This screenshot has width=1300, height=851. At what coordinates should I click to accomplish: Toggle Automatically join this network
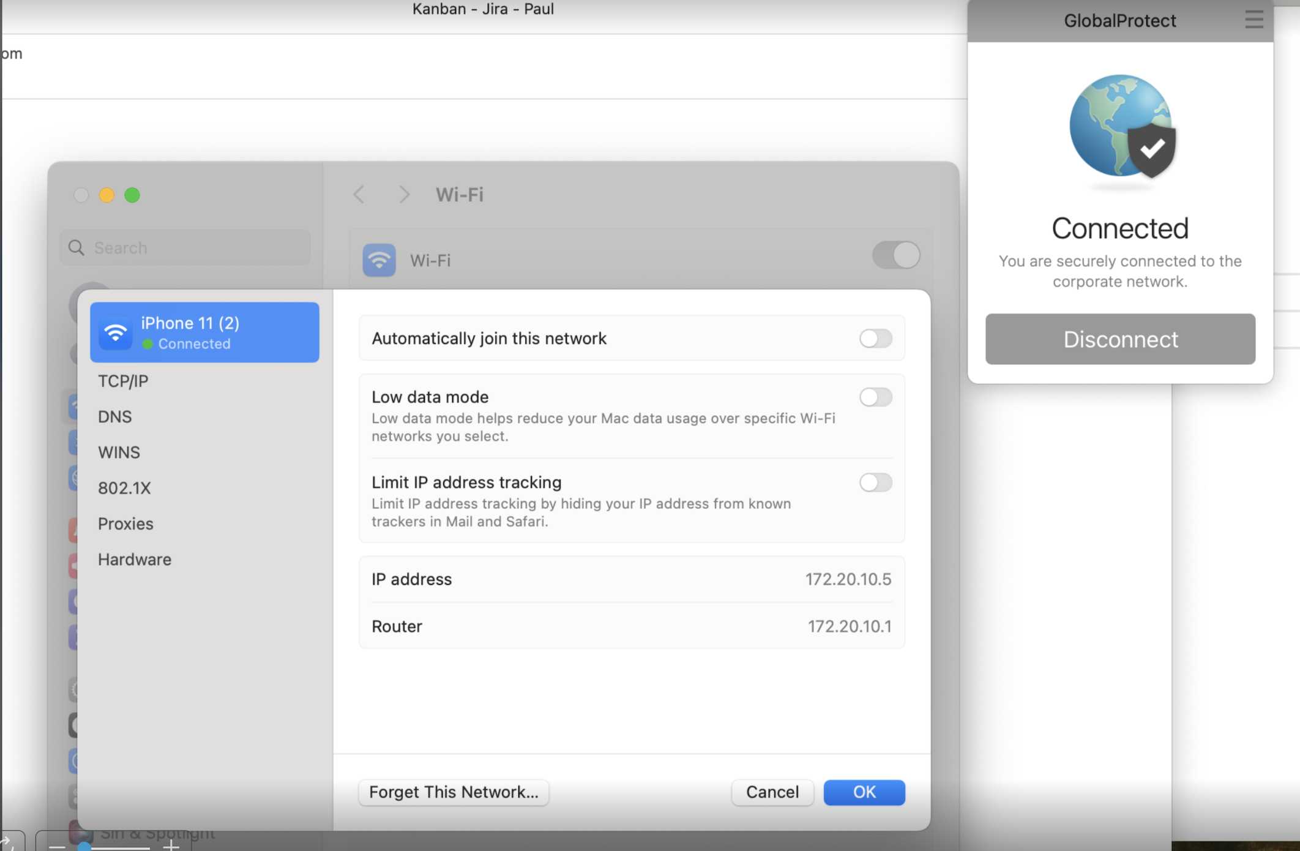tap(875, 339)
